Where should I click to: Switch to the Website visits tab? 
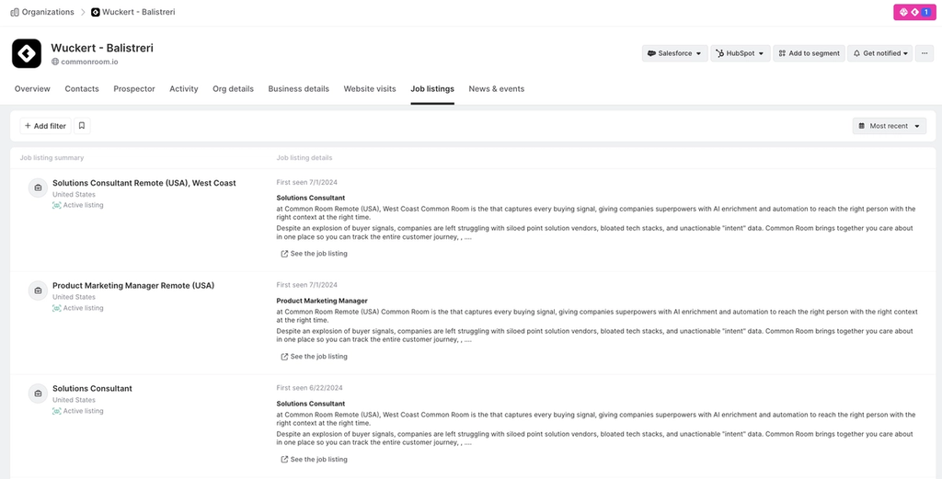point(370,89)
